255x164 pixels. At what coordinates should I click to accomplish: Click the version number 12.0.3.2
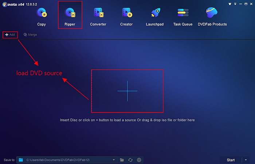pos(31,4)
